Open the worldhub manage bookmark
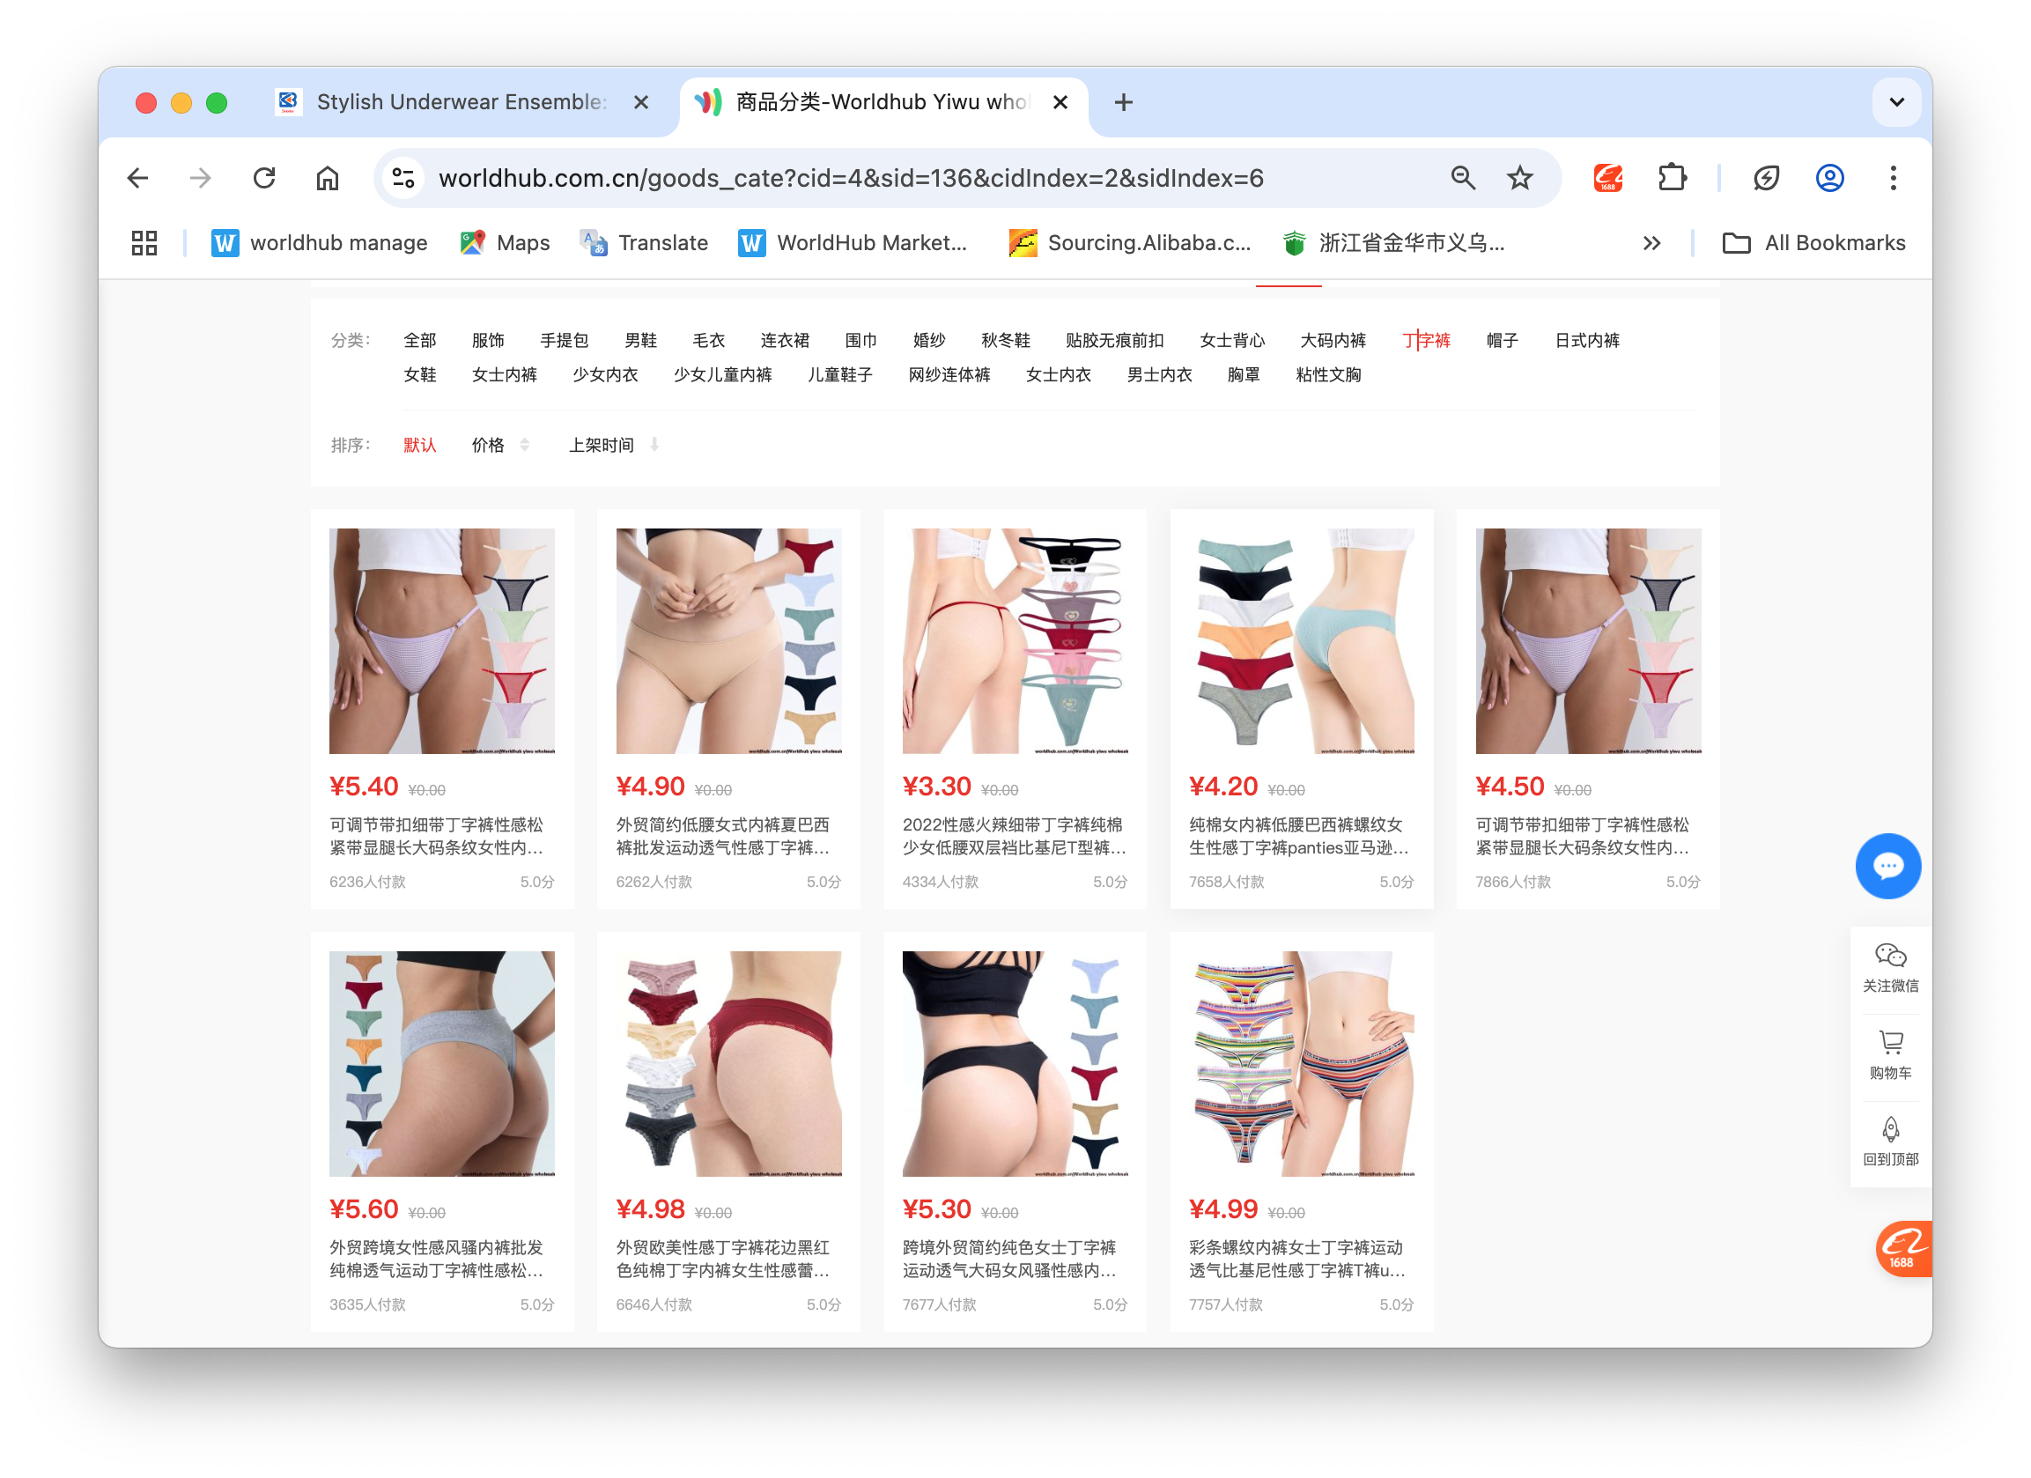 tap(319, 243)
